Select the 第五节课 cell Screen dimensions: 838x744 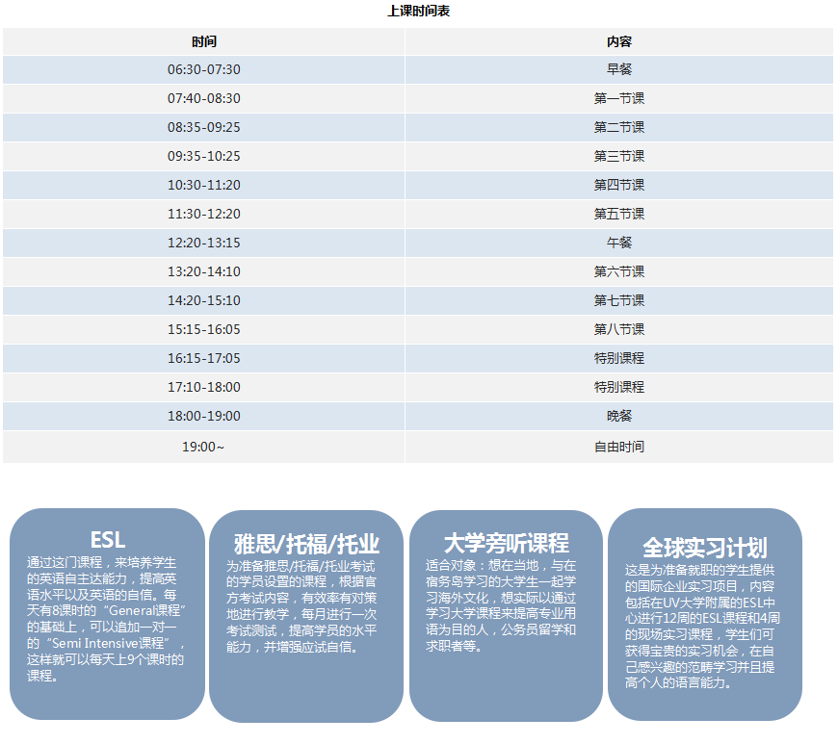point(619,214)
